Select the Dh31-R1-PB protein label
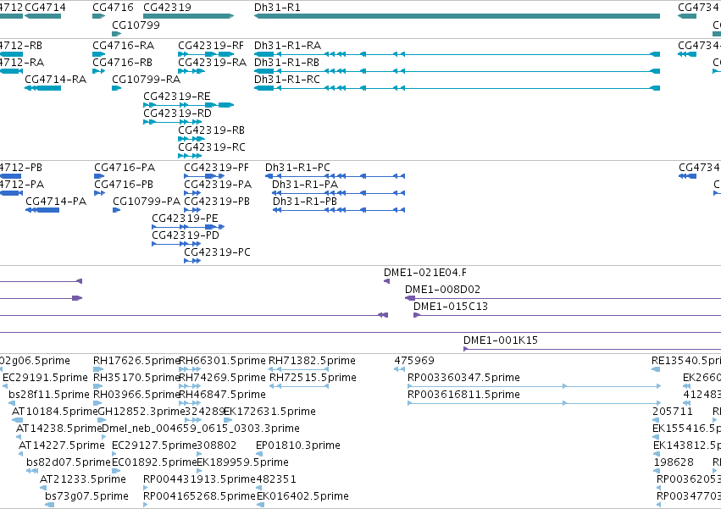This screenshot has width=721, height=509. pos(305,202)
